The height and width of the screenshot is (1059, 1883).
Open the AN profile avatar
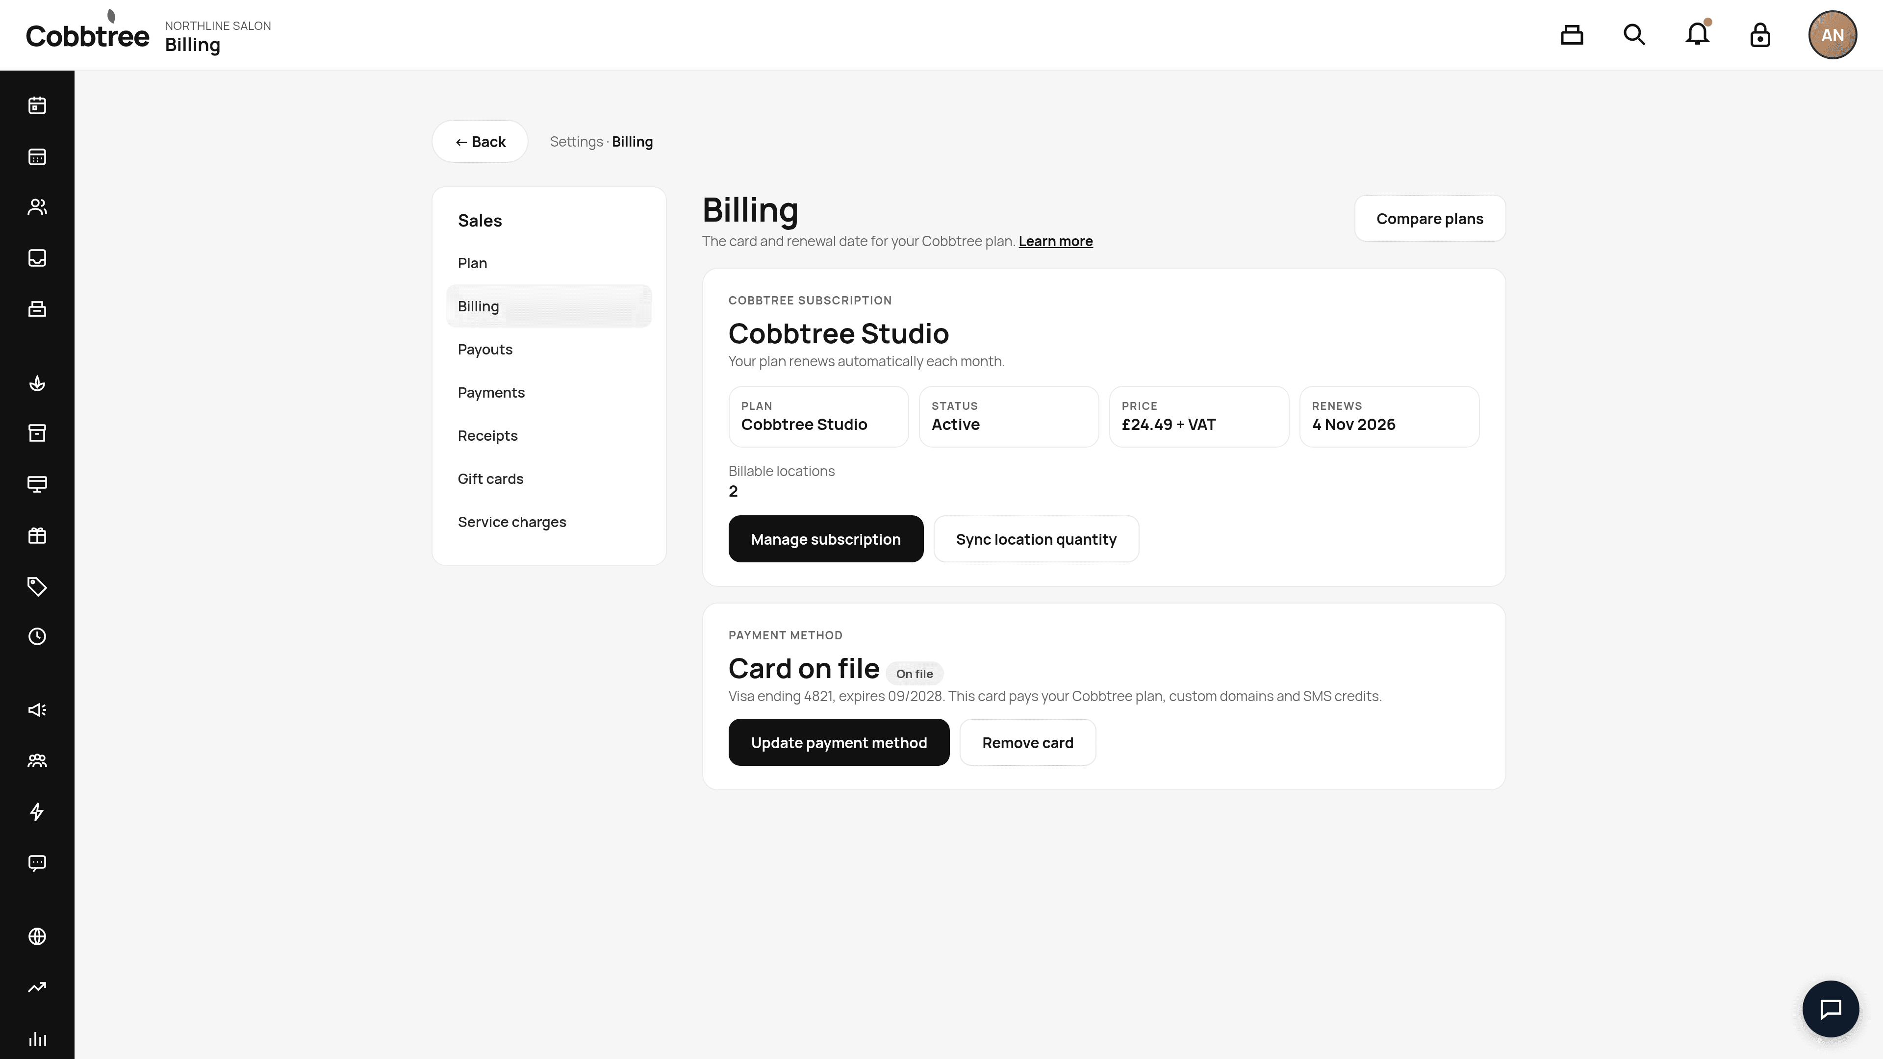(x=1832, y=35)
